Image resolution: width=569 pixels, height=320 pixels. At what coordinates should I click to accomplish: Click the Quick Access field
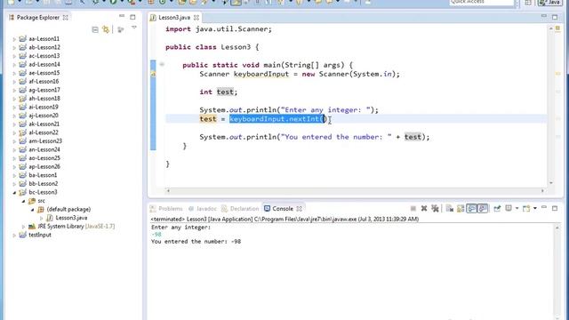click(482, 2)
